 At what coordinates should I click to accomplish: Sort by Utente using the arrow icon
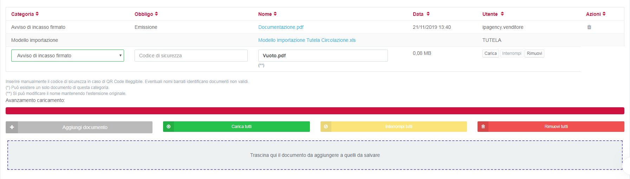(502, 14)
